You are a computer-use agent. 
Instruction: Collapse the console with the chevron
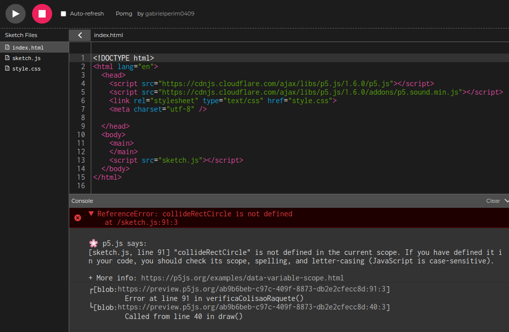coord(506,201)
